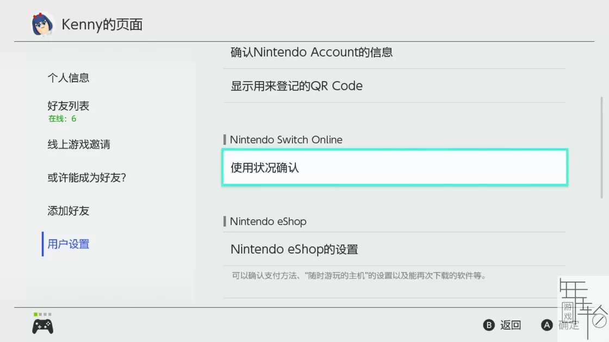Viewport: 609px width, 342px height.
Task: Click the watermark logo at bottom right
Action: (x=583, y=308)
